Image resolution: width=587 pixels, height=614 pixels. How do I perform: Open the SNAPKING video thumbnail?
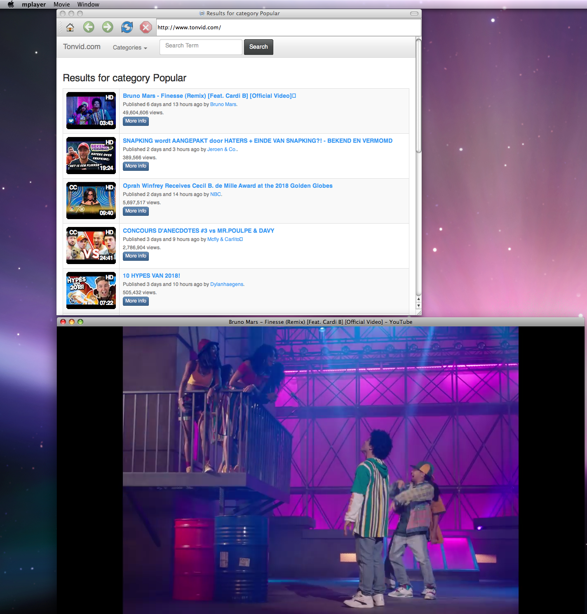91,156
